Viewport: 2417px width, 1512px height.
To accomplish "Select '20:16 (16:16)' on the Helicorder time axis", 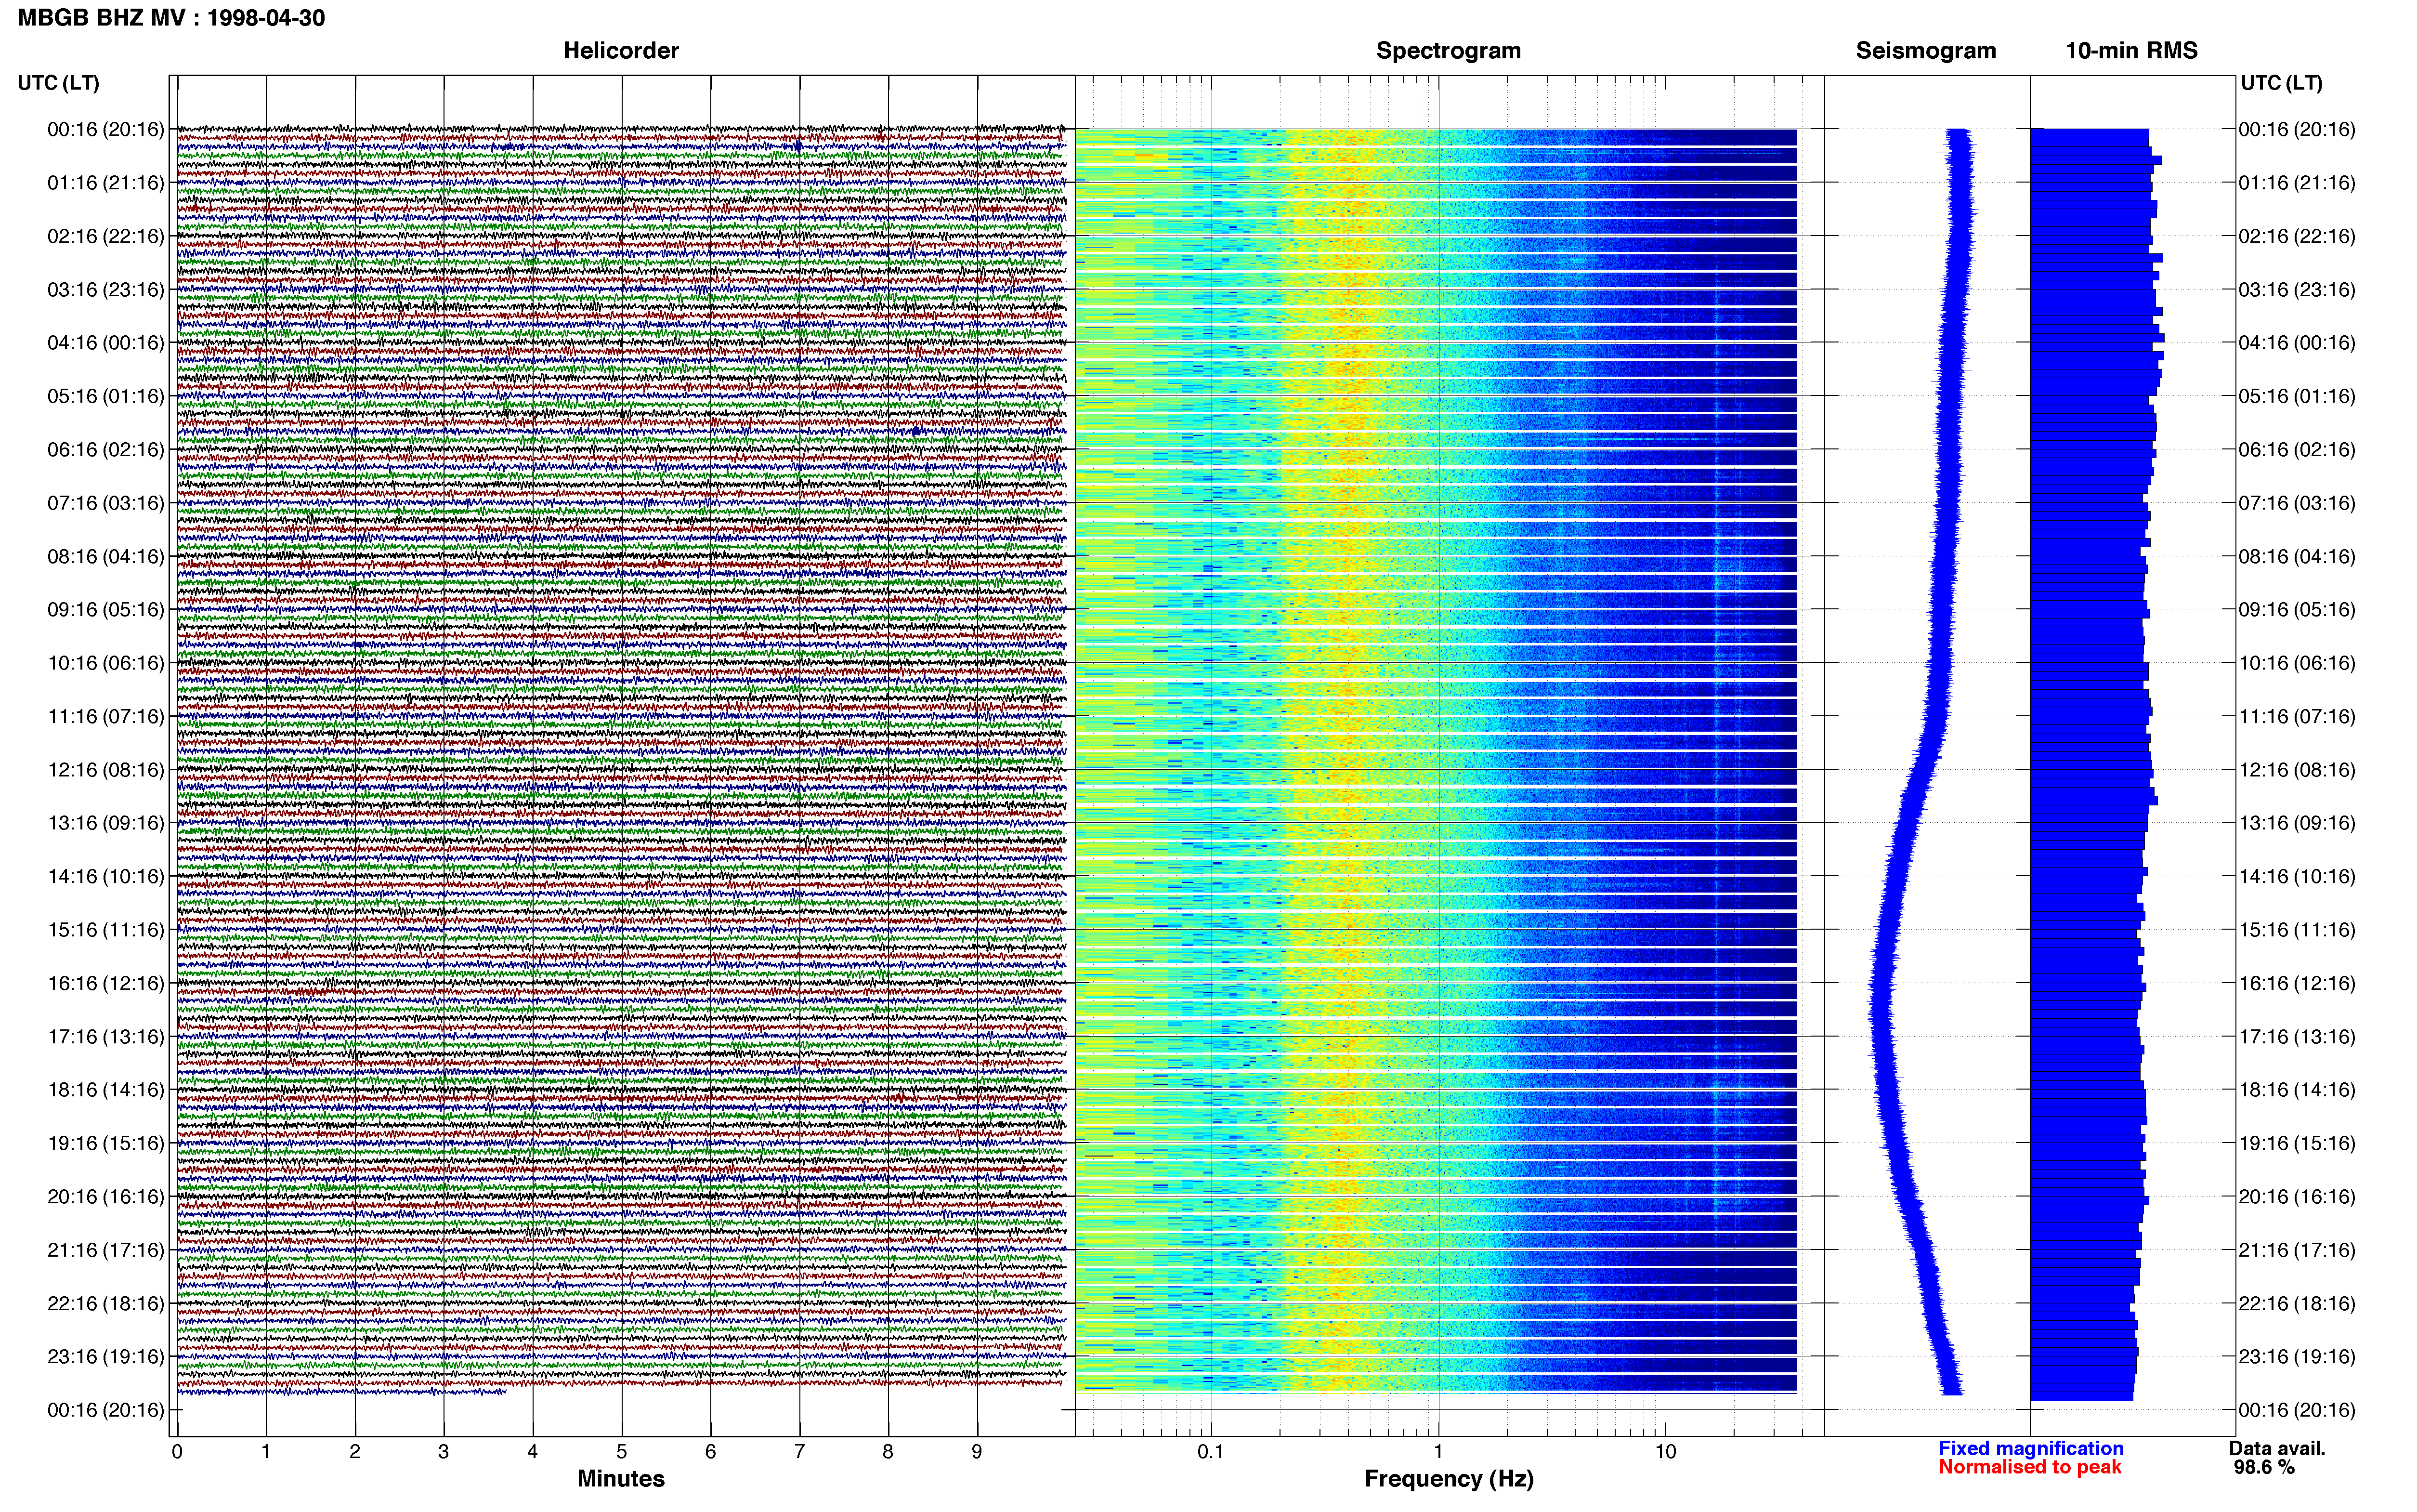I will pos(106,1197).
